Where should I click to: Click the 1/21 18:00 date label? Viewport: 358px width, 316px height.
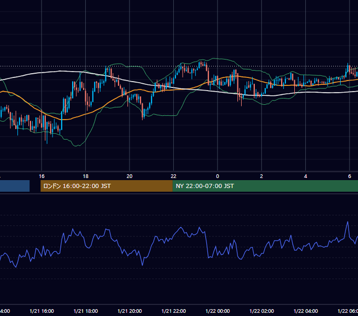[x=86, y=311]
